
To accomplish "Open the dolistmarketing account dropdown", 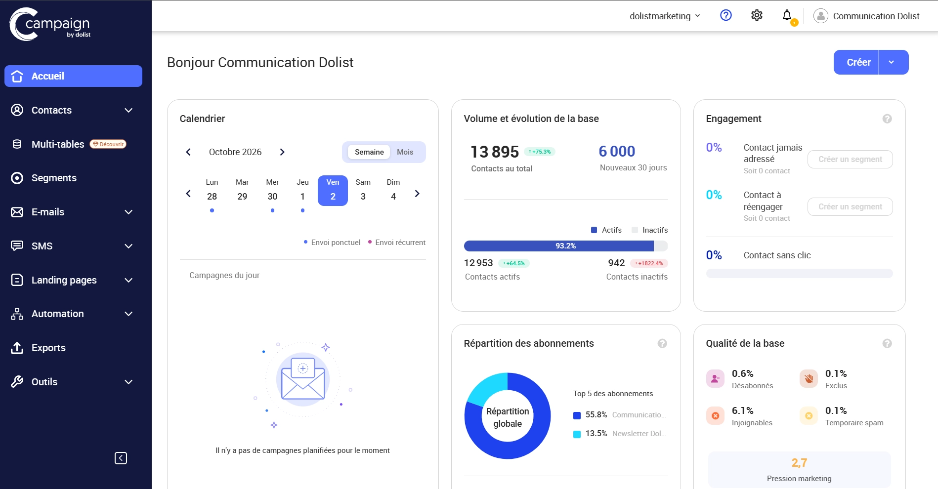I will (x=665, y=16).
